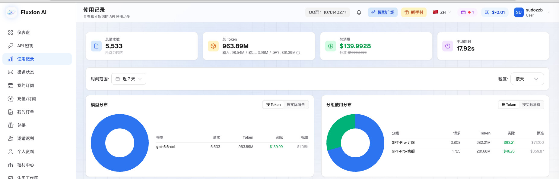Click the 渠道状态 signal icon
The image size is (559, 179).
(x=11, y=72)
